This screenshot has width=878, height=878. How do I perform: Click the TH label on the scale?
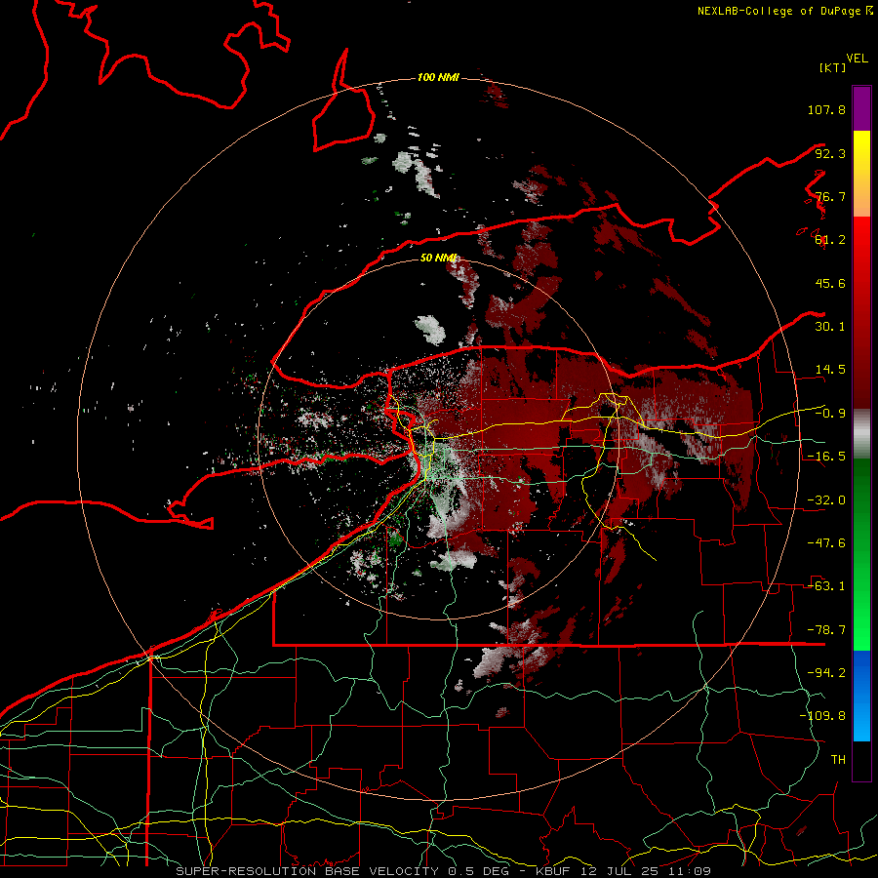pyautogui.click(x=838, y=760)
